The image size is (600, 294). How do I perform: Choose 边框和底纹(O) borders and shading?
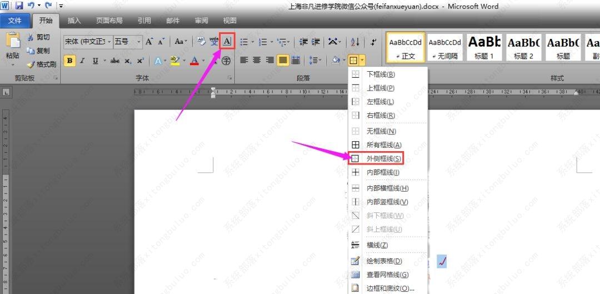(x=388, y=288)
